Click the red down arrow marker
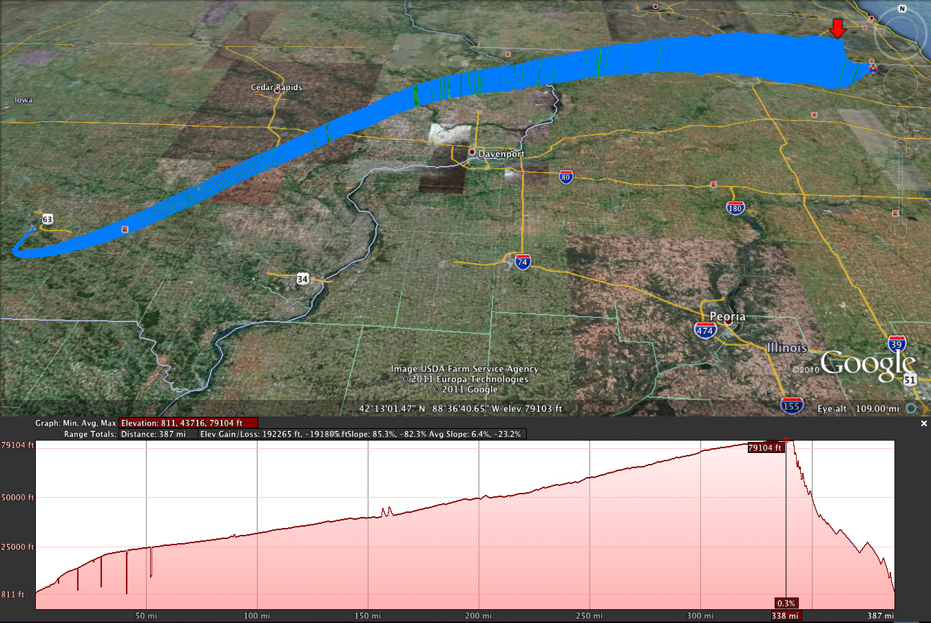The height and width of the screenshot is (623, 931). [x=837, y=29]
